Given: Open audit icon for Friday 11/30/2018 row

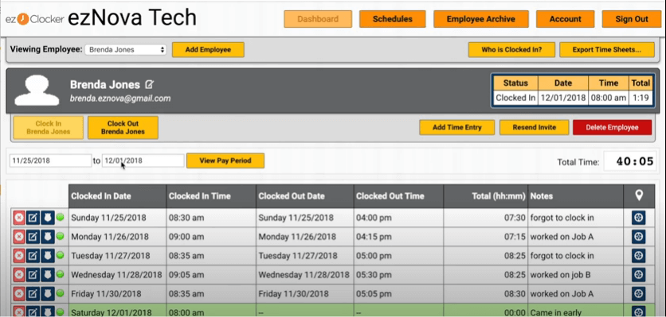Looking at the screenshot, I should coord(48,293).
